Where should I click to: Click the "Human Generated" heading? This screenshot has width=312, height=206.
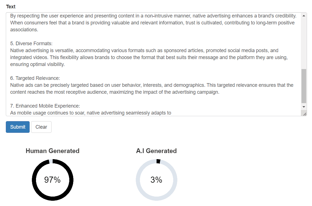tap(52, 151)
